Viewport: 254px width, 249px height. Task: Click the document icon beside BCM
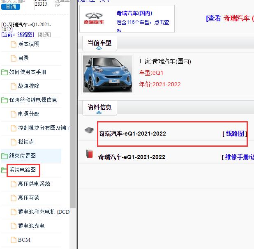coord(14,240)
